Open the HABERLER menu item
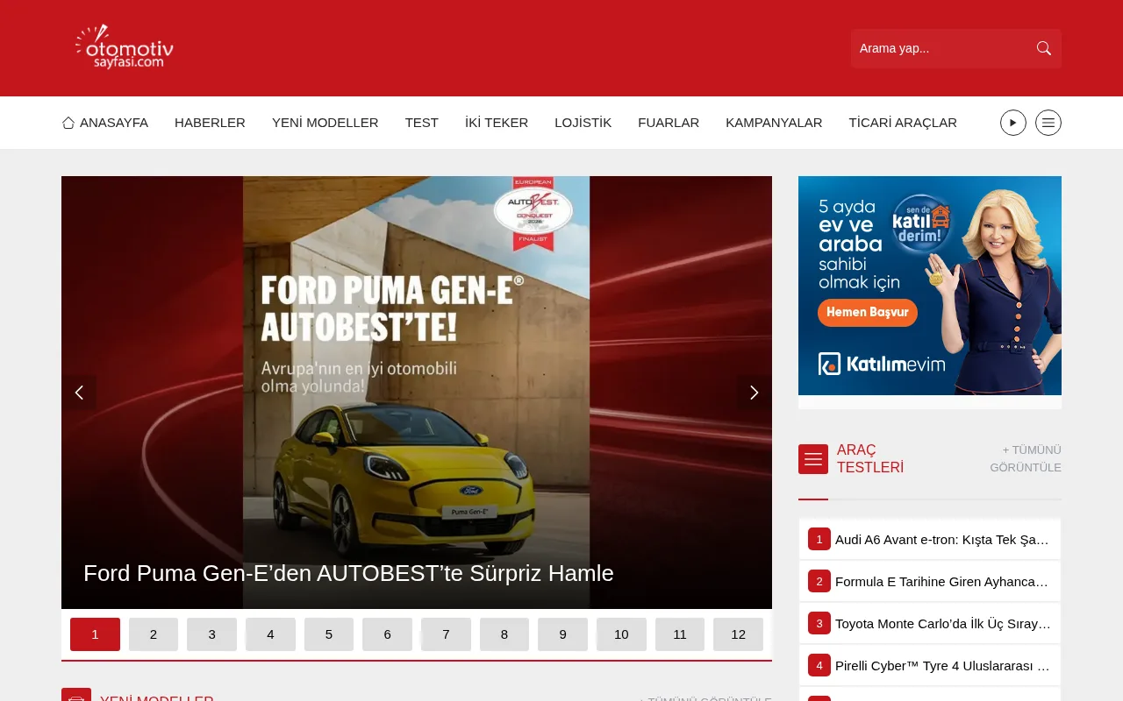The height and width of the screenshot is (701, 1123). point(210,123)
